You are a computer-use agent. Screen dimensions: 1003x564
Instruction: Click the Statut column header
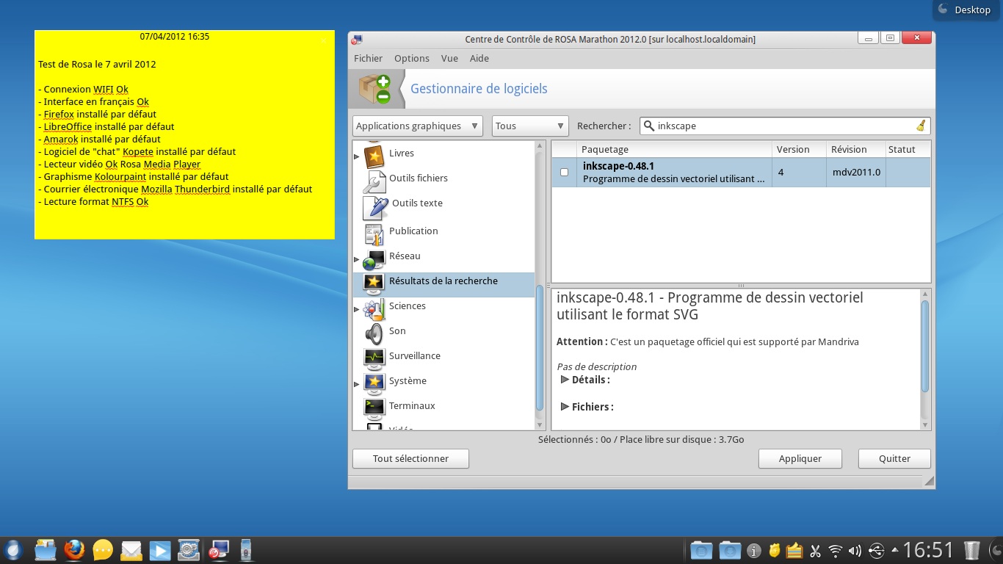pos(908,149)
